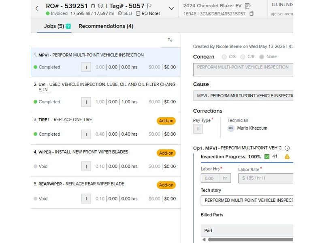
Task: Open the RO comments chat bubble icon
Action: 100,6
